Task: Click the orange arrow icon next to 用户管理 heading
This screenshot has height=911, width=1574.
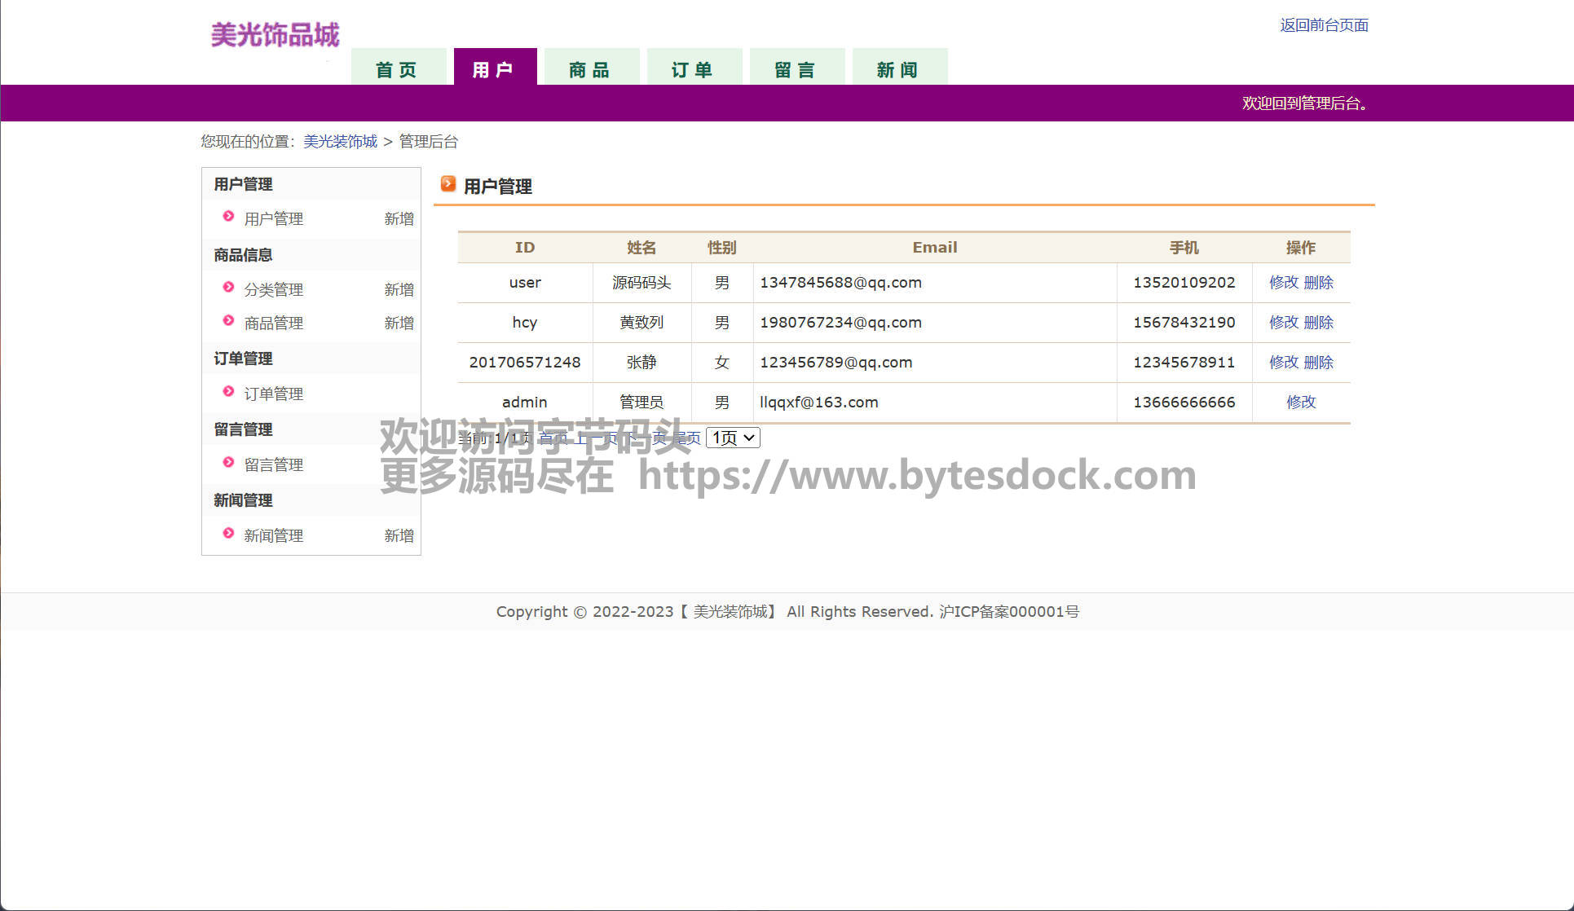Action: [448, 184]
